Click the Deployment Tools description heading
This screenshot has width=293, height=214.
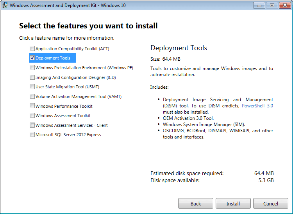tap(179, 48)
